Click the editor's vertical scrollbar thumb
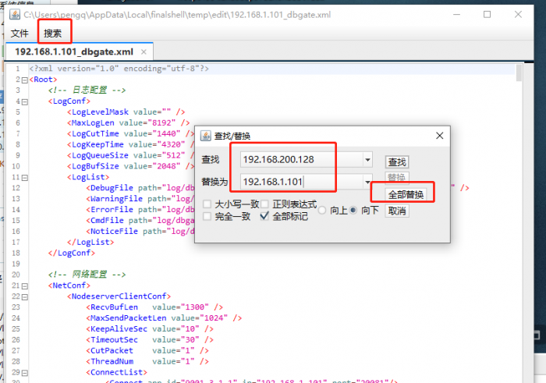Viewport: 546px width, 383px height. click(x=519, y=73)
